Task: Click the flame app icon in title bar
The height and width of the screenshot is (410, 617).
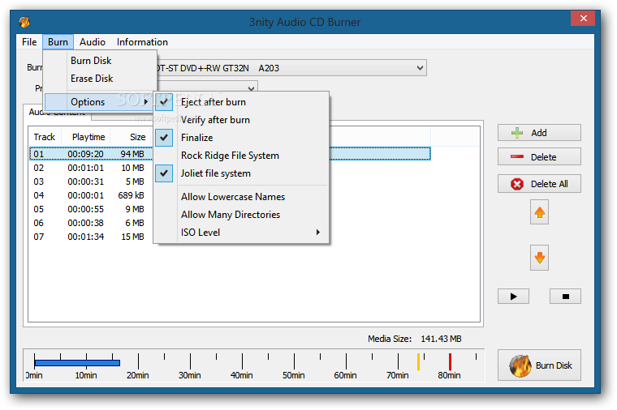Action: tap(24, 22)
